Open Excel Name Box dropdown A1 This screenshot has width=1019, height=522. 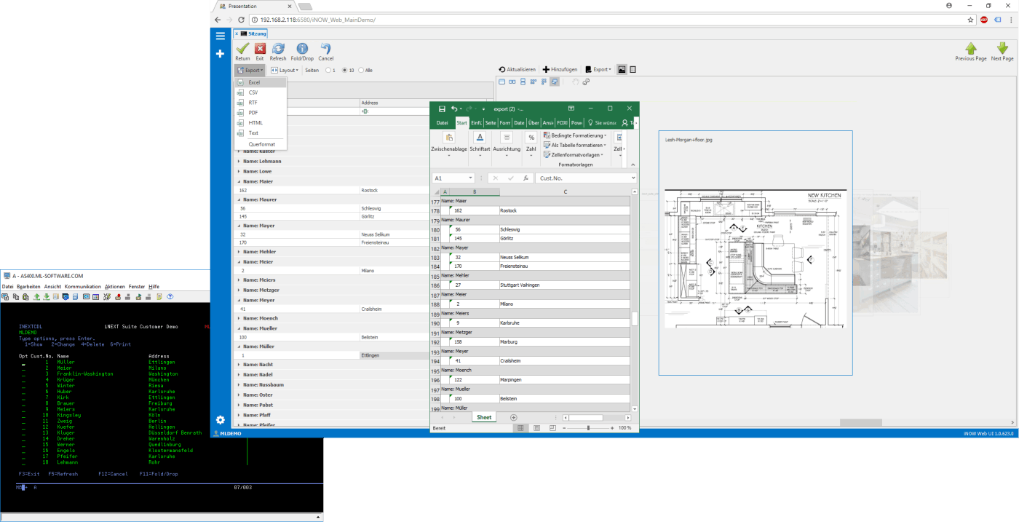click(x=472, y=178)
